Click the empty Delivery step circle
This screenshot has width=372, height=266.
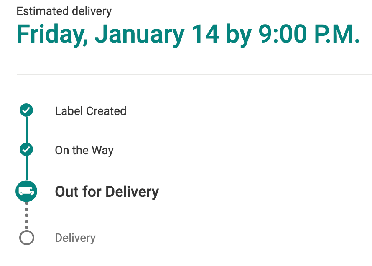tap(26, 238)
